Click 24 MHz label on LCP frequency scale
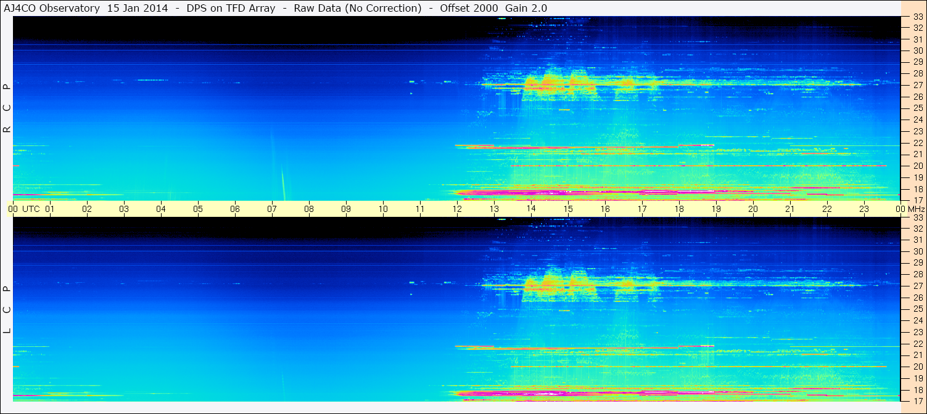The image size is (927, 414). (918, 320)
